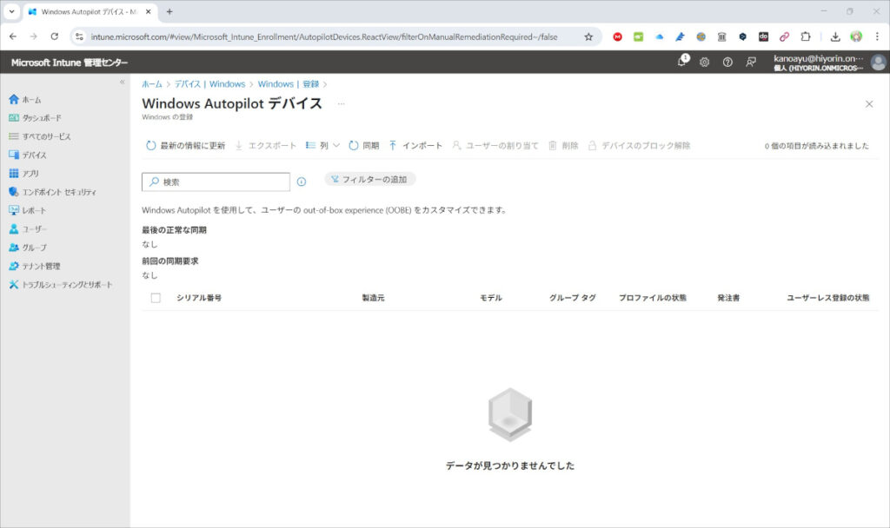Open the help question mark icon

point(727,63)
